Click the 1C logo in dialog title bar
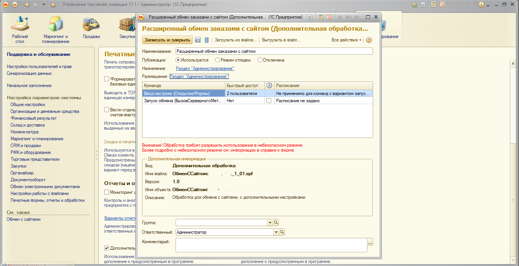Viewport: 519px width, 266px height. pyautogui.click(x=141, y=17)
